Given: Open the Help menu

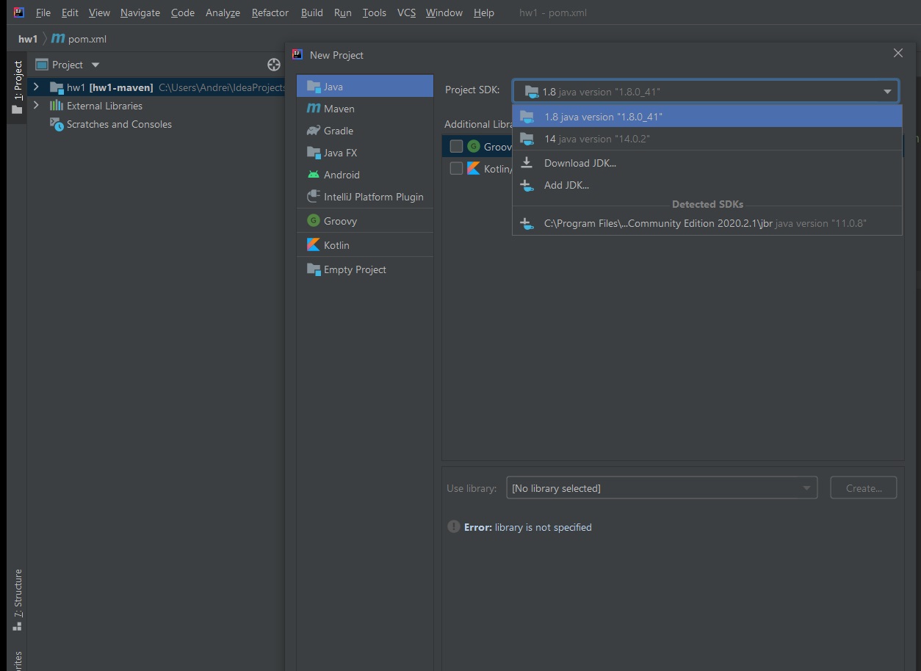Looking at the screenshot, I should (484, 12).
